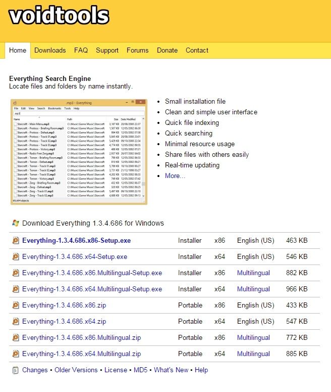Click Multilingual link in x64 installer row
Screen dimensions: 331x392
(253, 289)
